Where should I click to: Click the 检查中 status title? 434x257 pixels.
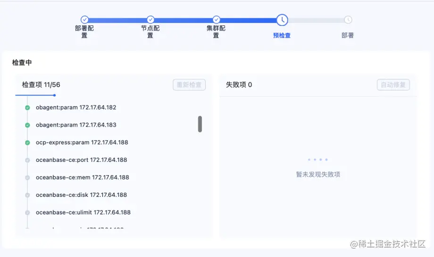(22, 63)
